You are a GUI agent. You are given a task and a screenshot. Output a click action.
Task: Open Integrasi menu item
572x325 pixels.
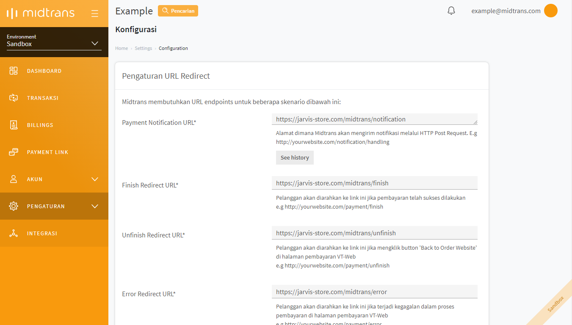tap(54, 233)
